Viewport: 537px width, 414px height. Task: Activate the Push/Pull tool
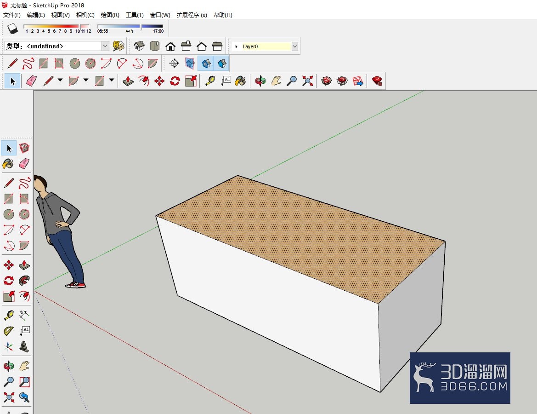tap(128, 81)
